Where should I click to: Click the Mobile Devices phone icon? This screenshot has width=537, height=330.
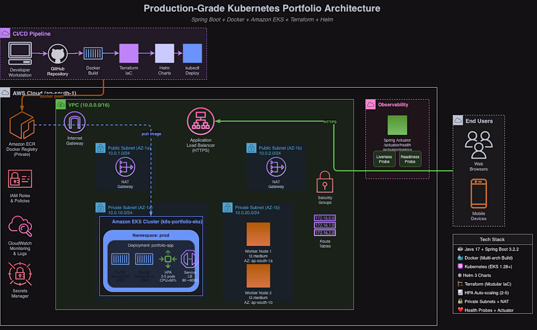[479, 194]
